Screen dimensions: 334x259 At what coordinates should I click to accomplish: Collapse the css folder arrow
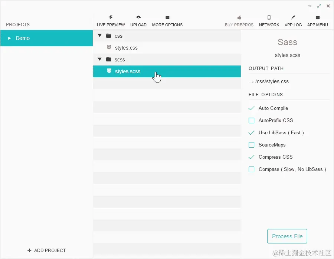pos(99,36)
